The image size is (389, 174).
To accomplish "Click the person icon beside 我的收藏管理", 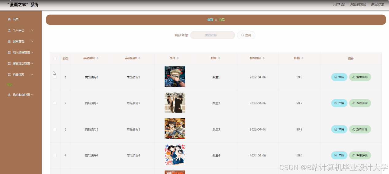I will 9,95.
